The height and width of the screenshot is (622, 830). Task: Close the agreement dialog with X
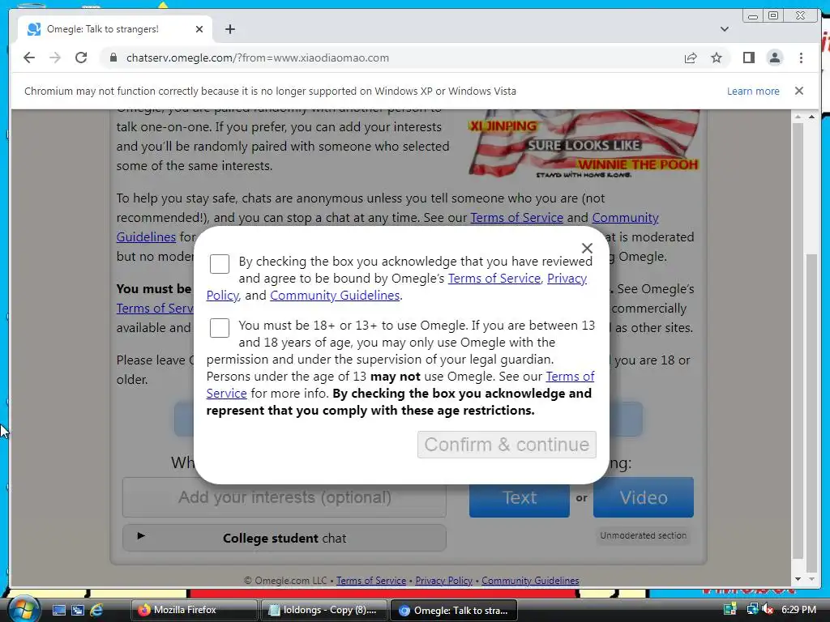coord(587,248)
